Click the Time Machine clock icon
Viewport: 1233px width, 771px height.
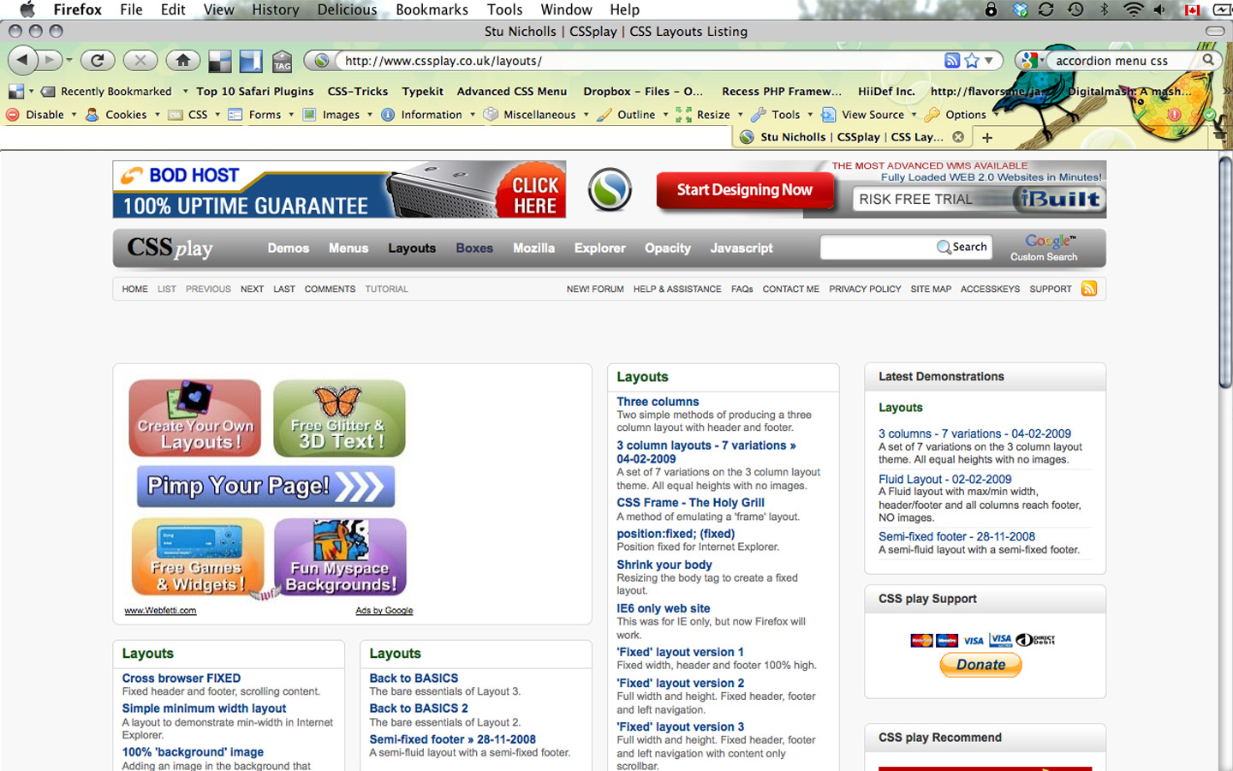point(1075,9)
